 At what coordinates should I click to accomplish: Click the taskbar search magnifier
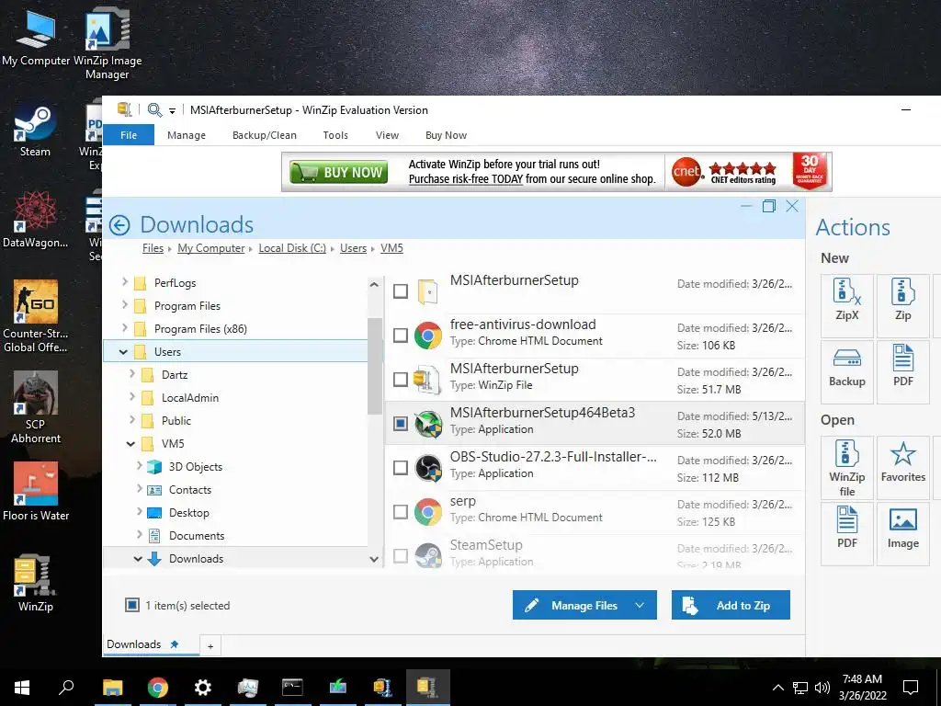click(x=66, y=688)
